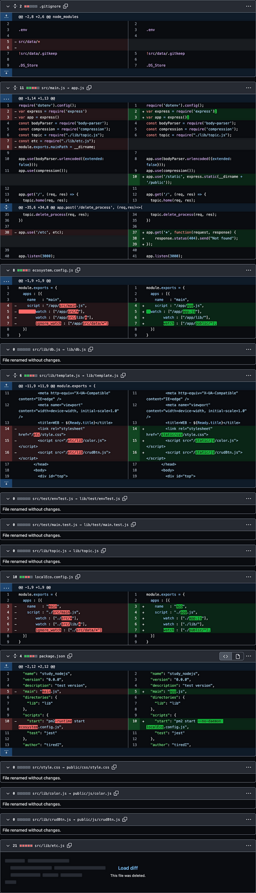Screen dimensions: 256x893
Task: Expand all lines of ecosystem.config.js hunk
Action: [6, 280]
